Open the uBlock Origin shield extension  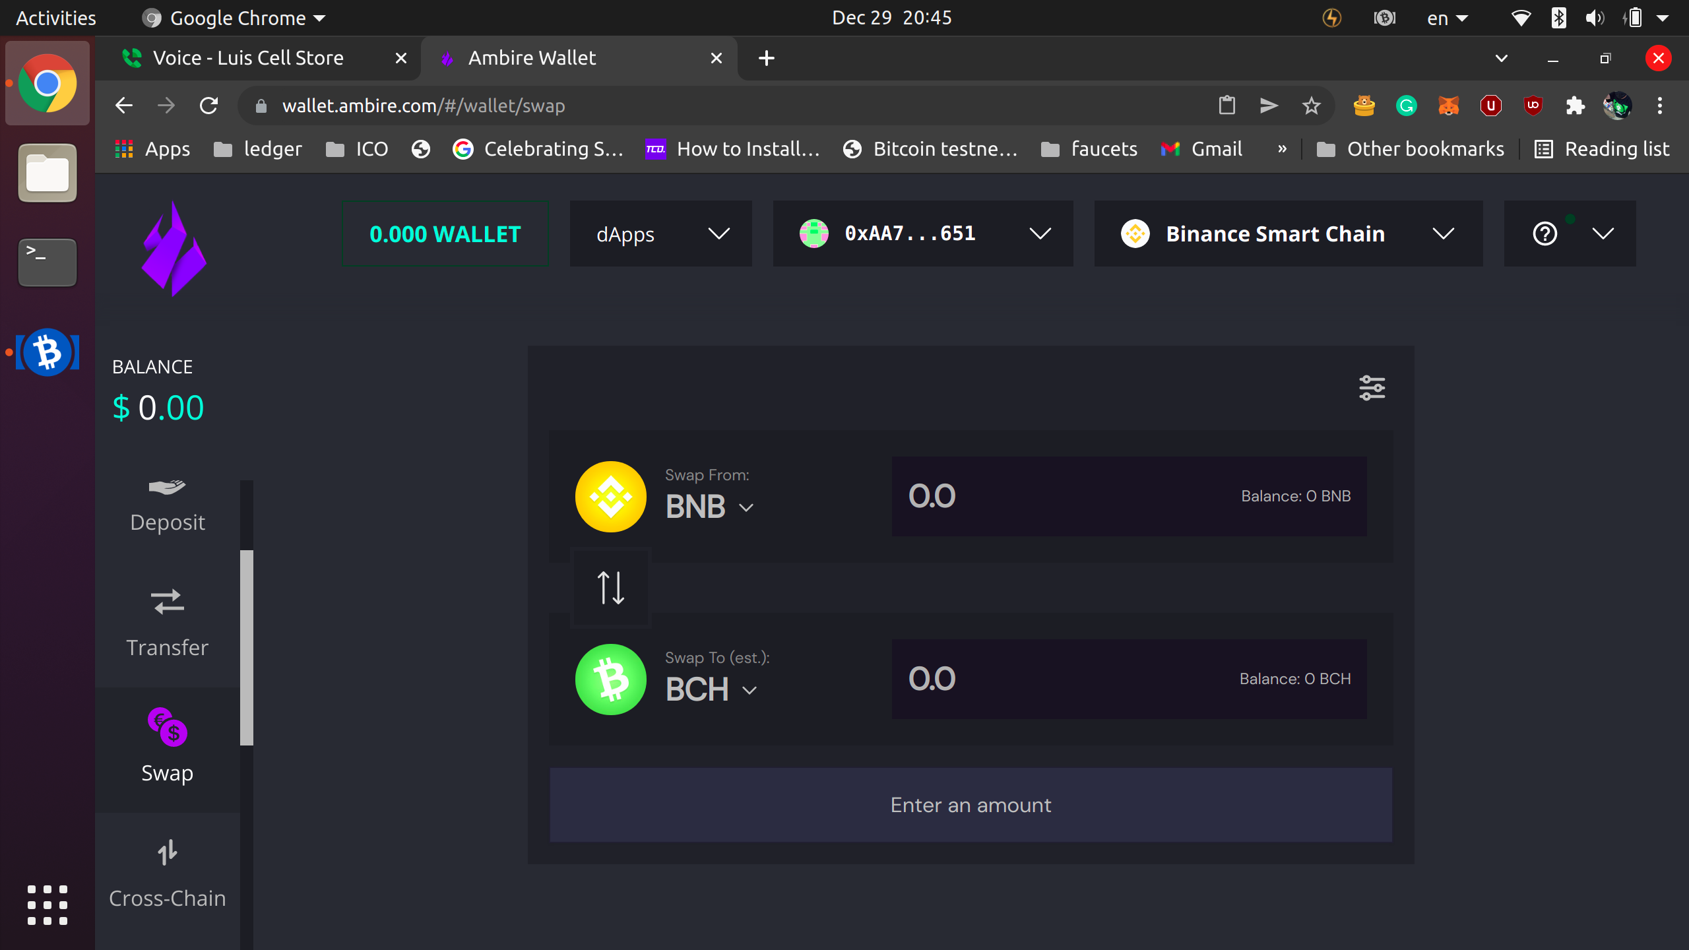tap(1533, 106)
